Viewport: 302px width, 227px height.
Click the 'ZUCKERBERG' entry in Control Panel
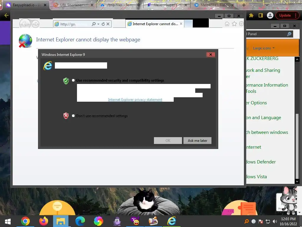[x=262, y=58]
